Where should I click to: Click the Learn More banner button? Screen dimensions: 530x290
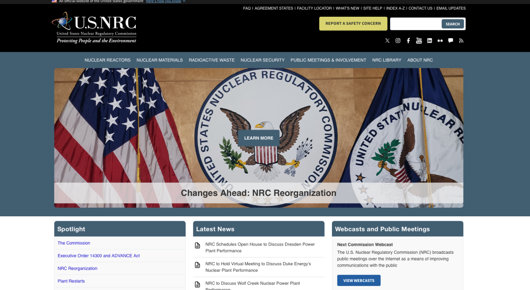[259, 138]
